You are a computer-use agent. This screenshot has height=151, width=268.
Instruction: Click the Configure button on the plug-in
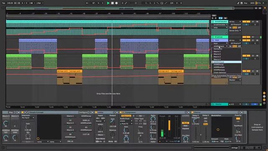[83, 112]
